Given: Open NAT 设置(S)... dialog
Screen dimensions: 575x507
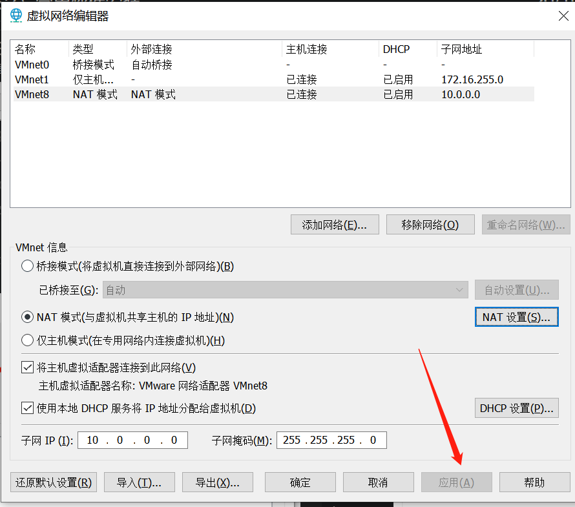Looking at the screenshot, I should 517,316.
